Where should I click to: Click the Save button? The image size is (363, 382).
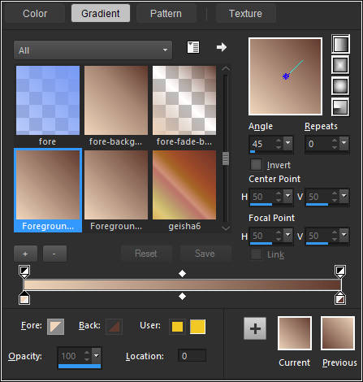pyautogui.click(x=205, y=254)
